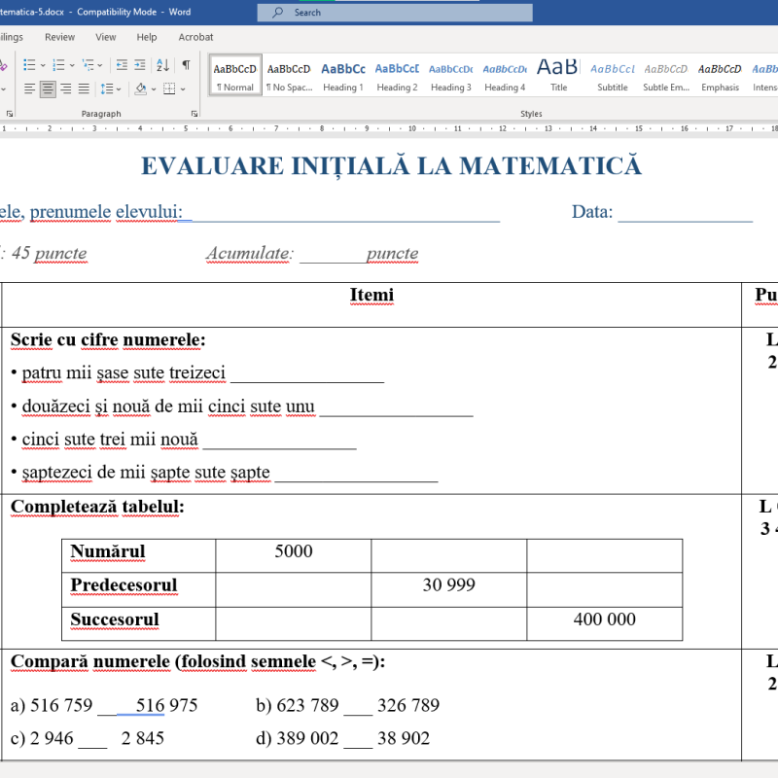The width and height of the screenshot is (778, 778).
Task: Apply bottom border to selection
Action: click(x=169, y=89)
